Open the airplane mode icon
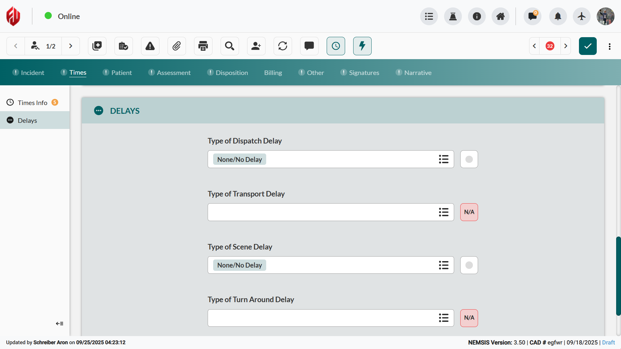The image size is (621, 349). coord(582,16)
